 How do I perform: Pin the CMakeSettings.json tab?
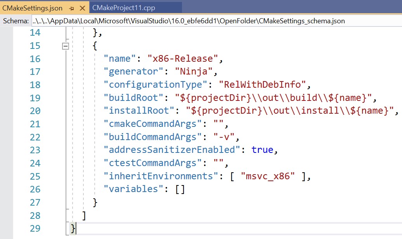tap(71, 8)
